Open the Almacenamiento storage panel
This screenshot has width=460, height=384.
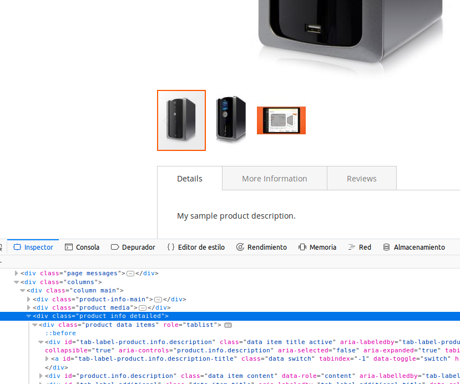(x=414, y=247)
